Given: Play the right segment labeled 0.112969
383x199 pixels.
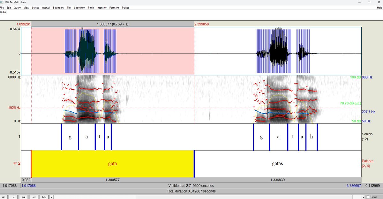Looking at the screenshot, I should pos(372,185).
